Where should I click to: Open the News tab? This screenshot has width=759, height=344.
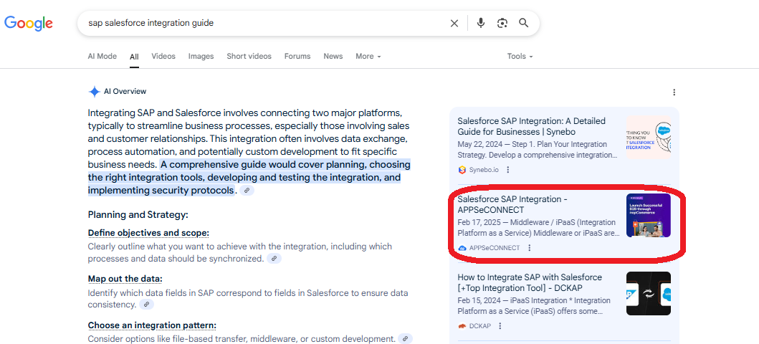coord(333,56)
